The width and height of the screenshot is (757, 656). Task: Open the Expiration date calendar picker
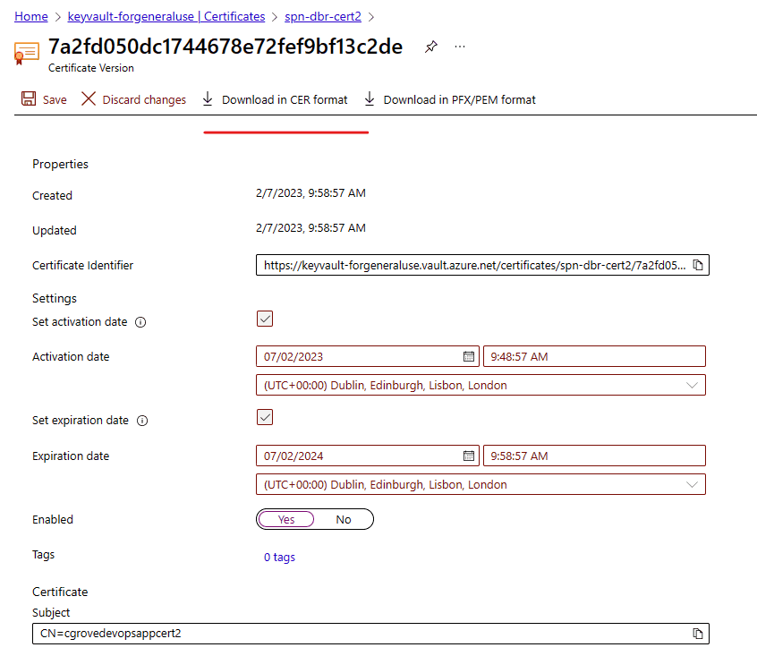click(468, 456)
